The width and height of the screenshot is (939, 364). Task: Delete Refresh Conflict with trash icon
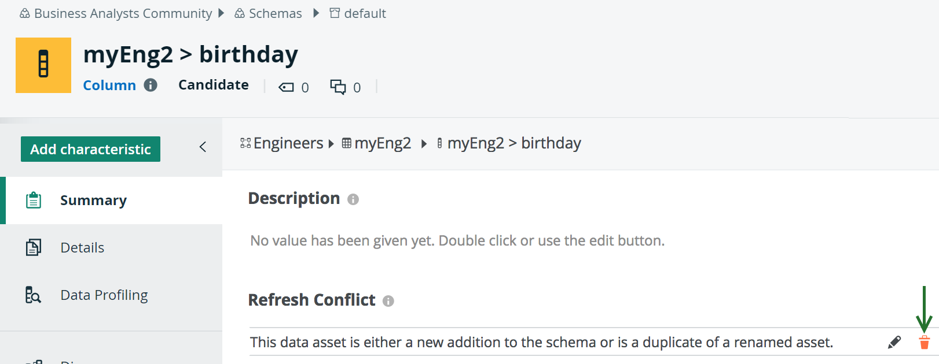[925, 343]
